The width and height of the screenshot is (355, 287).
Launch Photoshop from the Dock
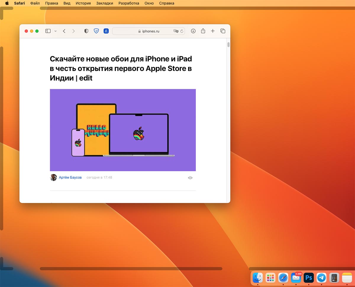(309, 278)
